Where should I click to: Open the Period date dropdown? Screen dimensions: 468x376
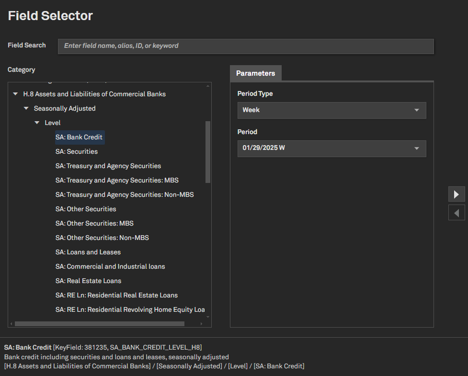tap(331, 148)
